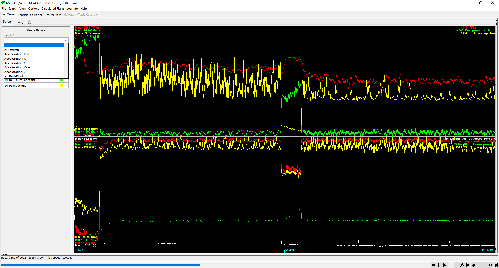Click the record status text in the status bar
Image resolution: width=499 pixels, height=268 pixels.
point(37,258)
